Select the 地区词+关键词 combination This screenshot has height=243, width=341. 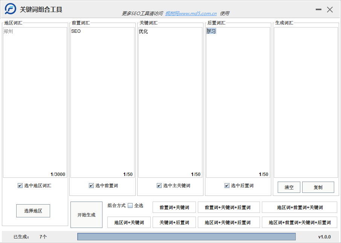click(x=129, y=222)
